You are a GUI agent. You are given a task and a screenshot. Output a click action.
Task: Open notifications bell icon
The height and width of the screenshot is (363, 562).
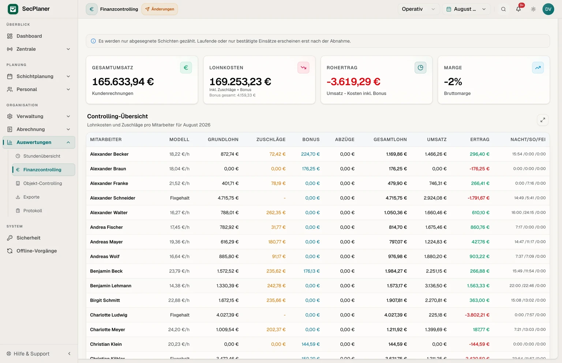pyautogui.click(x=518, y=9)
